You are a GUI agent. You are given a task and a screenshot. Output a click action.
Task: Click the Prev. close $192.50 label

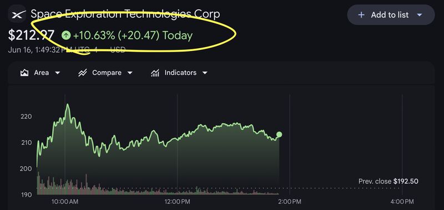(388, 181)
